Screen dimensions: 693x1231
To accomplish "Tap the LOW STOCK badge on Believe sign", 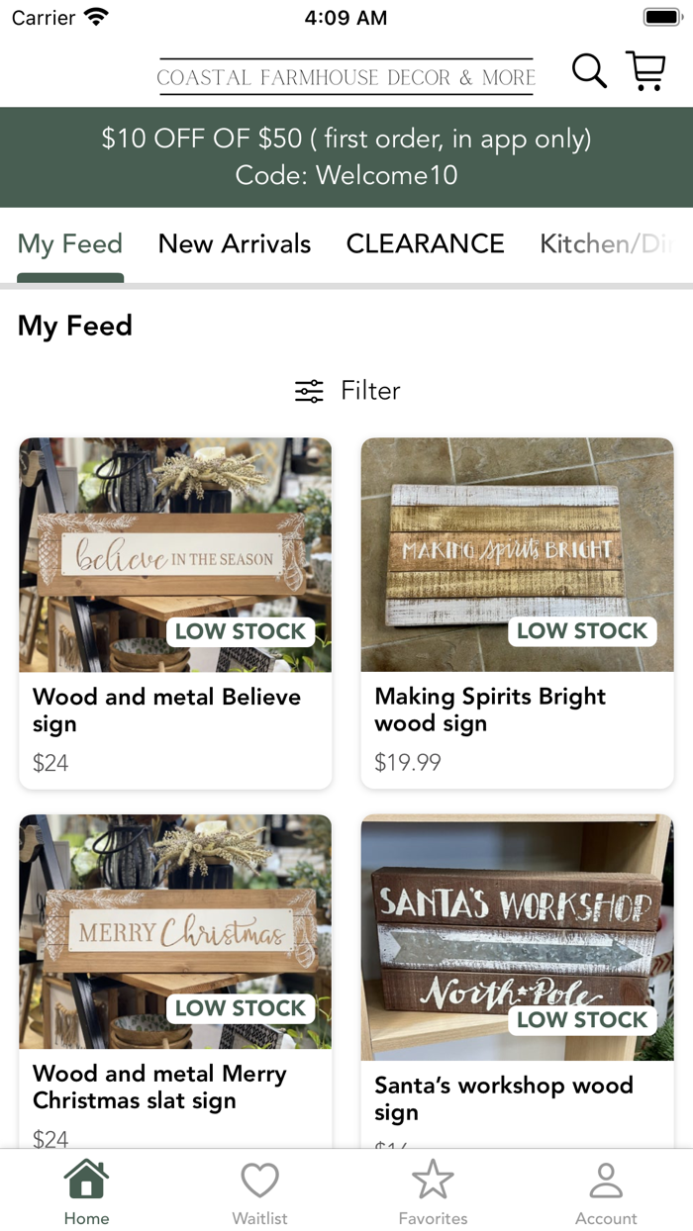I will tap(241, 630).
